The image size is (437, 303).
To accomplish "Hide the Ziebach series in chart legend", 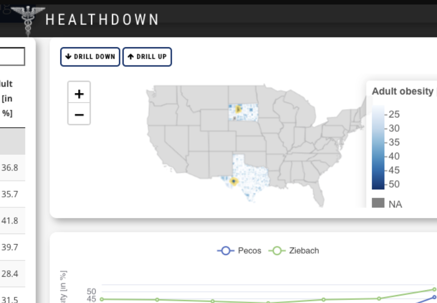I will click(294, 250).
